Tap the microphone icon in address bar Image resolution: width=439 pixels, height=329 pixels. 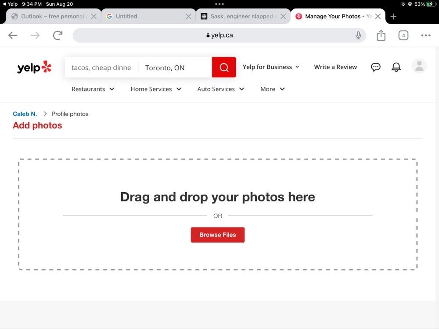pyautogui.click(x=358, y=36)
